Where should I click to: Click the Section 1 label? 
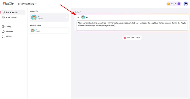click(x=78, y=12)
